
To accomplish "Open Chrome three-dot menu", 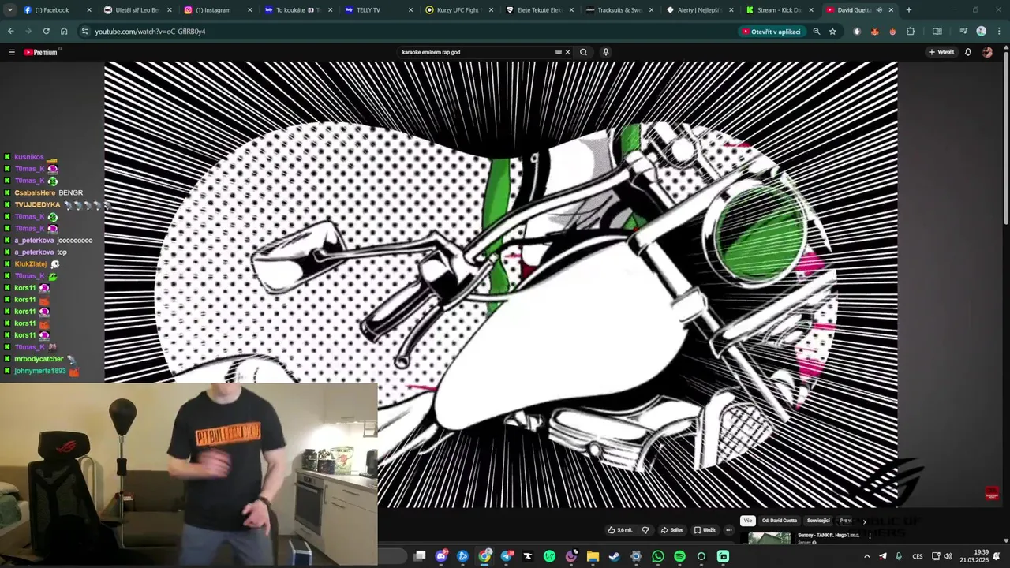I will tap(998, 32).
